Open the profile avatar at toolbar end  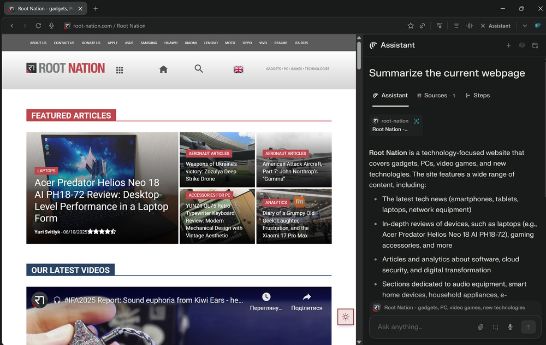(x=538, y=26)
